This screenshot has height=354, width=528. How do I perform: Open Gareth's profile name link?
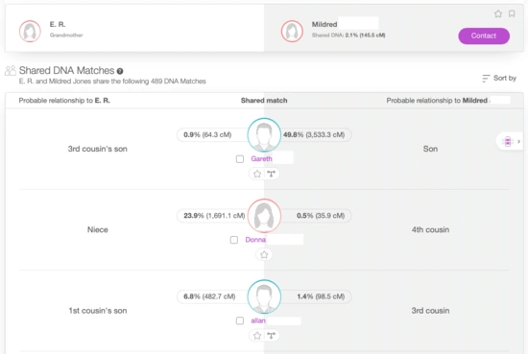point(261,159)
